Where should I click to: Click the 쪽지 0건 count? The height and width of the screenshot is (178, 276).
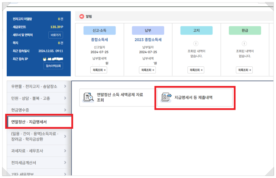click(x=61, y=43)
